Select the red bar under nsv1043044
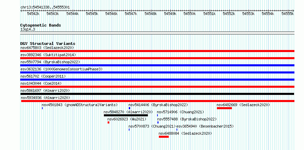This screenshot has height=150, width=304. click(x=157, y=87)
